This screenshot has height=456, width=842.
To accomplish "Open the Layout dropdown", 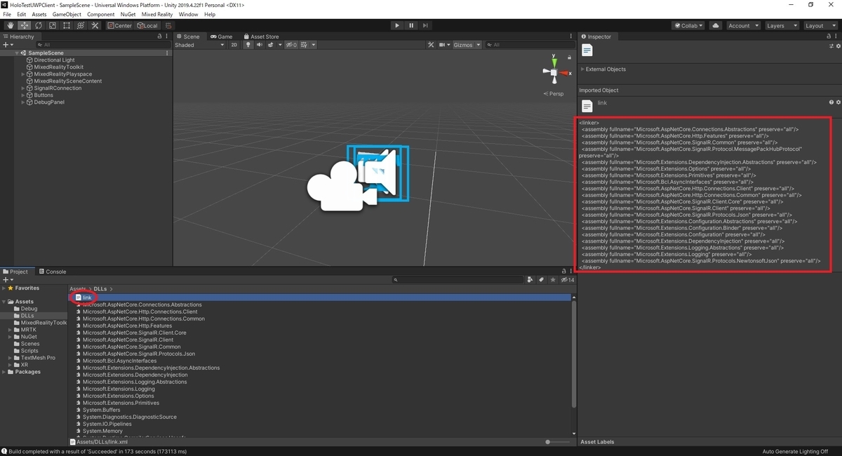I will coord(820,25).
